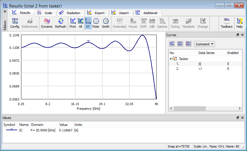Show the First curve only
The width and height of the screenshot is (247, 151).
tap(73, 23)
